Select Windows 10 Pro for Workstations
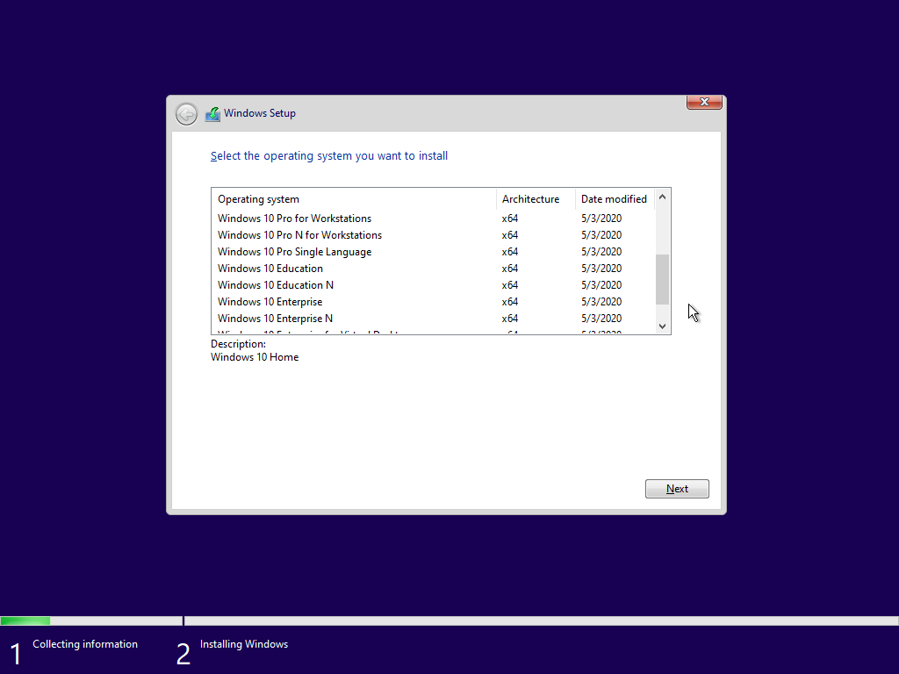This screenshot has width=899, height=674. [x=433, y=219]
